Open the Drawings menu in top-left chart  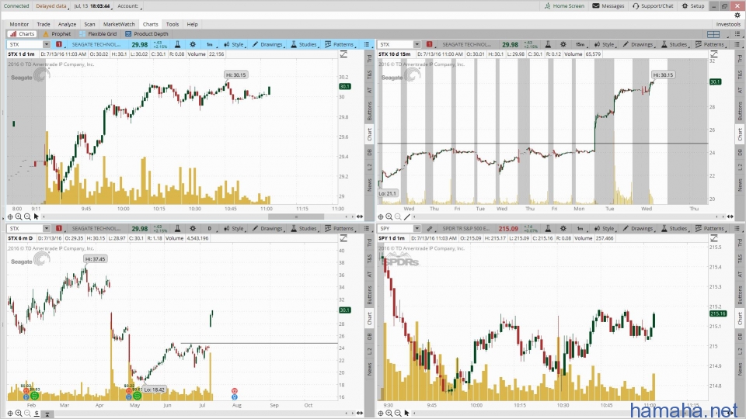(x=268, y=45)
